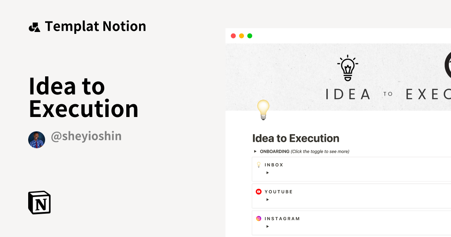Click the crowned lightbulb drawing in the cover
Screen dimensions: 451x237
tap(348, 68)
